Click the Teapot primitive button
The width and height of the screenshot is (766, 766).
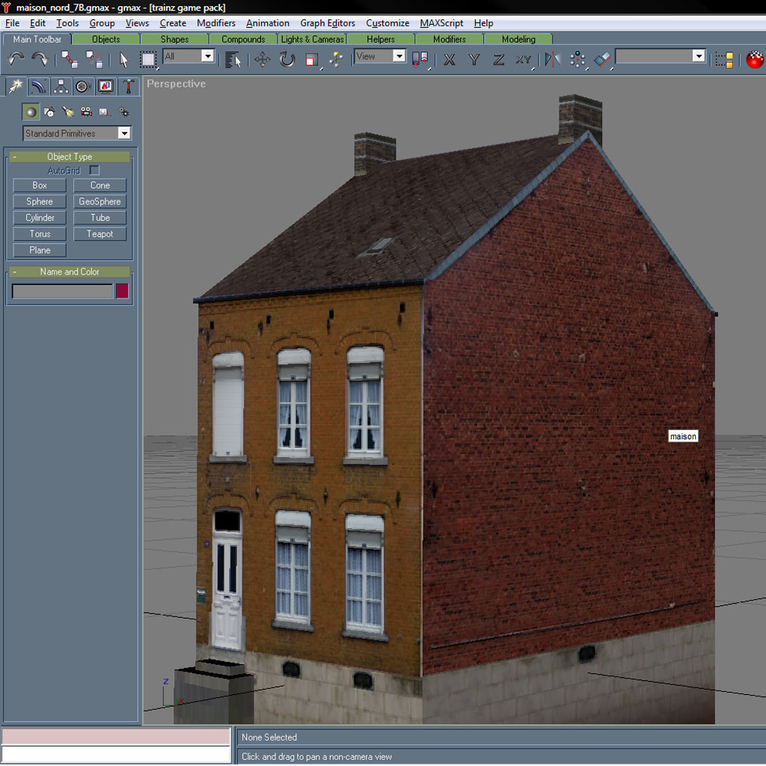point(99,234)
